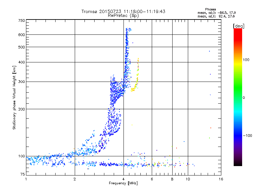Image resolution: width=260 pixels, height=195 pixels.
Task: Click the '4' x-axis frequency tick label
Action: click(123, 179)
